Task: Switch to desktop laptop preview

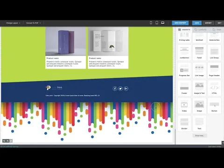Action: (x=163, y=23)
